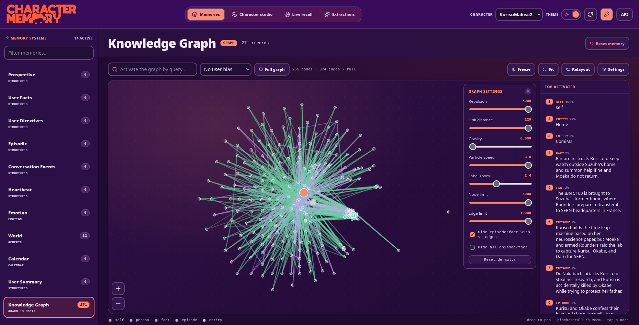Image resolution: width=639 pixels, height=325 pixels.
Task: Select top activated item 1 self
Action: pos(584,104)
